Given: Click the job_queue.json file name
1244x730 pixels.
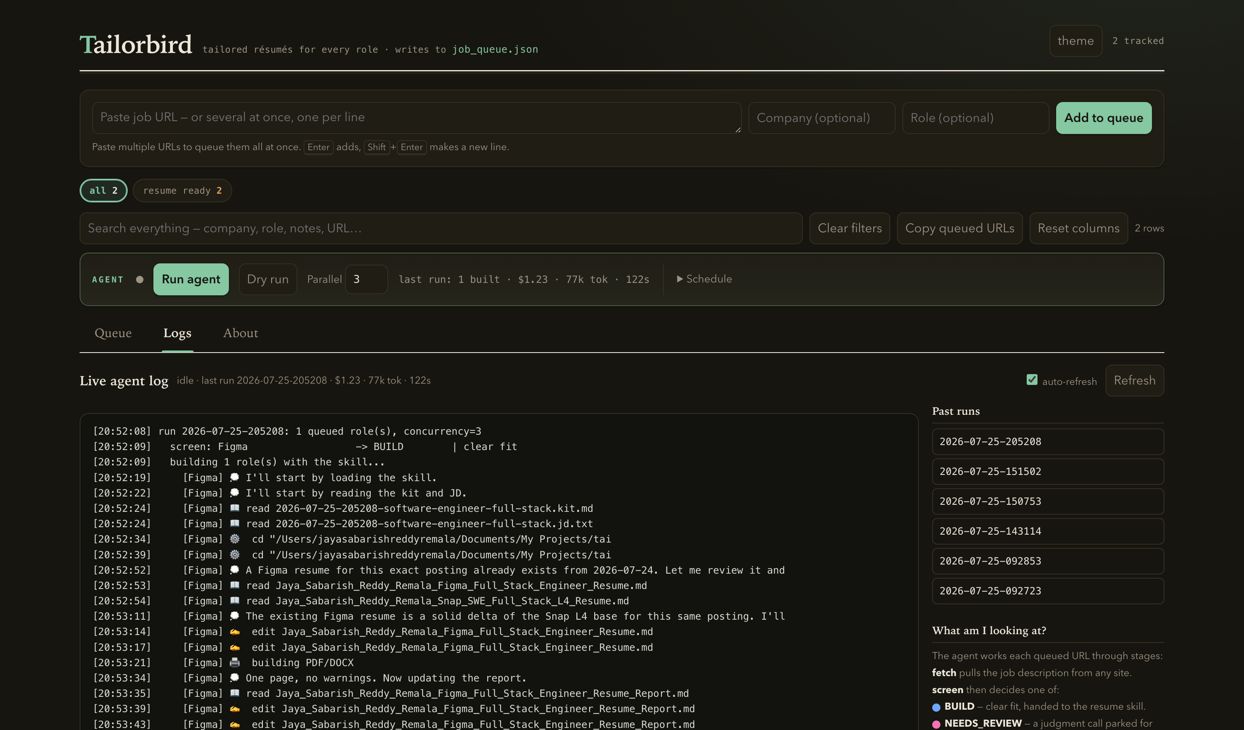Looking at the screenshot, I should pyautogui.click(x=495, y=49).
